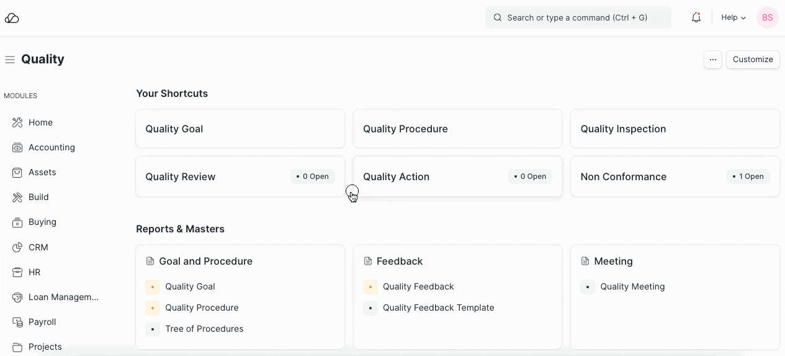Click the cloud logo home icon
785x356 pixels.
tap(12, 18)
